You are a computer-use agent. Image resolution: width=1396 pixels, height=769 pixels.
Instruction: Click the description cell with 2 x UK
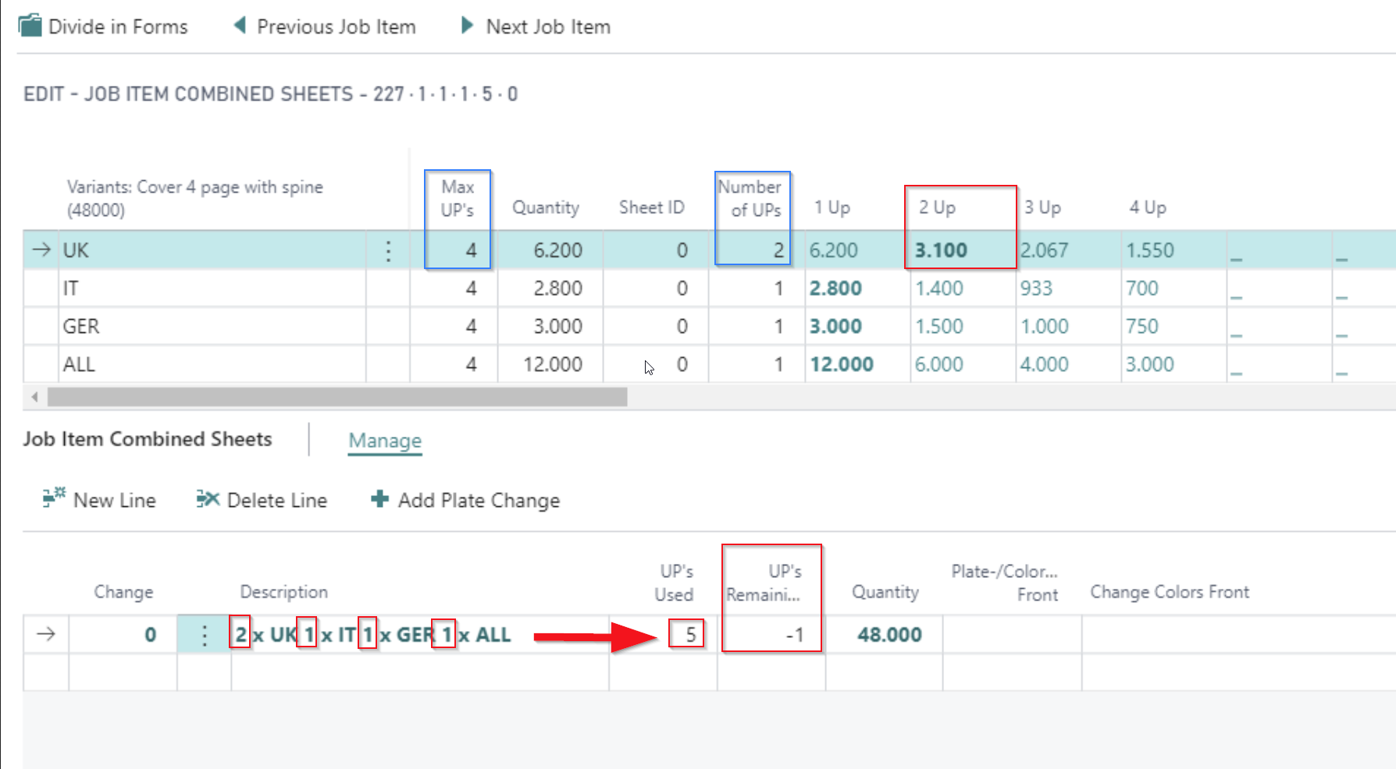tap(420, 635)
